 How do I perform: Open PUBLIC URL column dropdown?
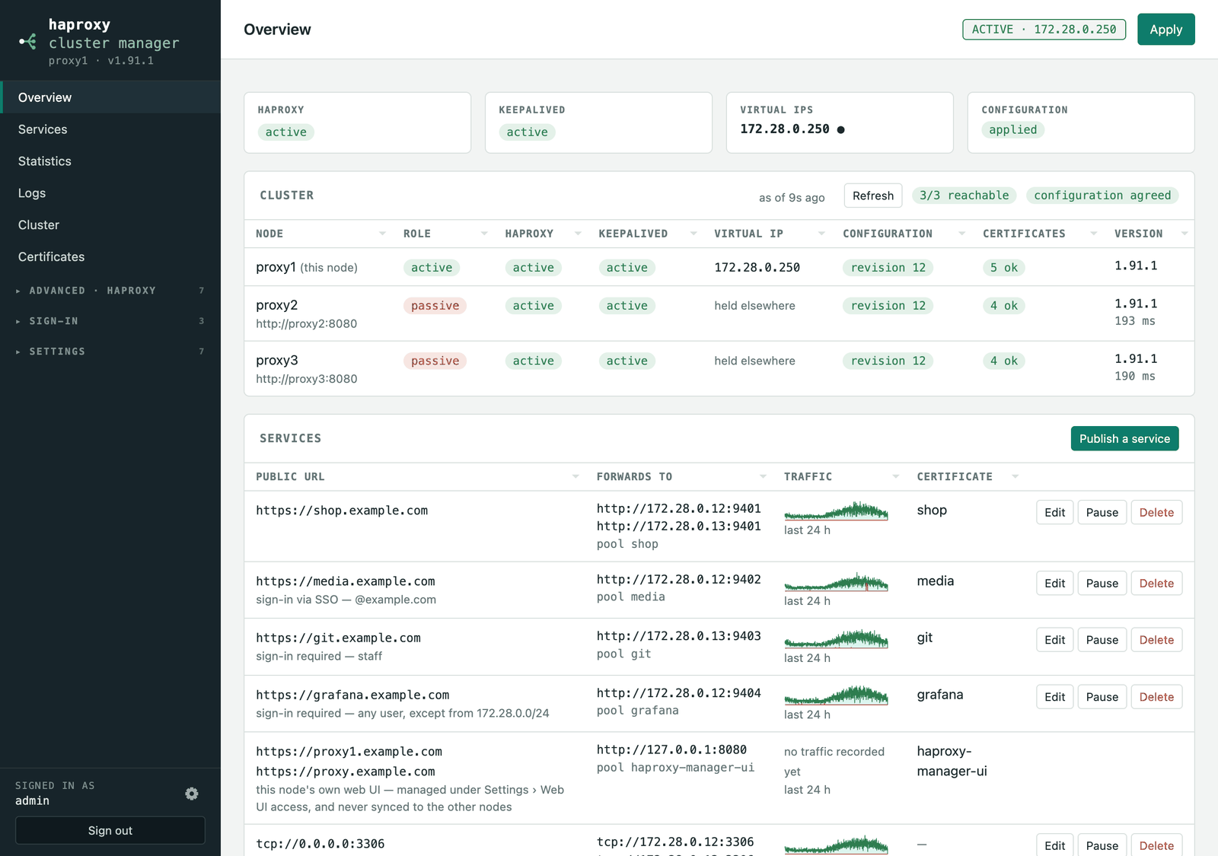pyautogui.click(x=576, y=476)
